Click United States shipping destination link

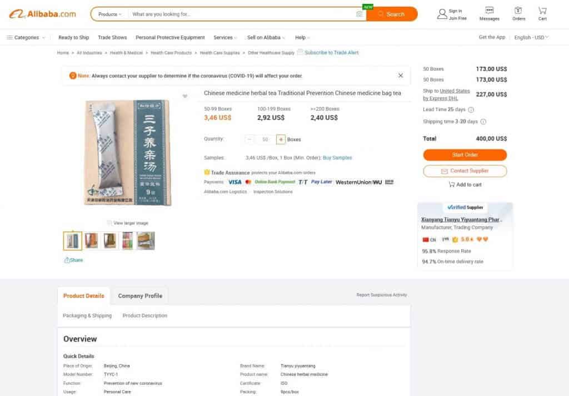pos(455,91)
